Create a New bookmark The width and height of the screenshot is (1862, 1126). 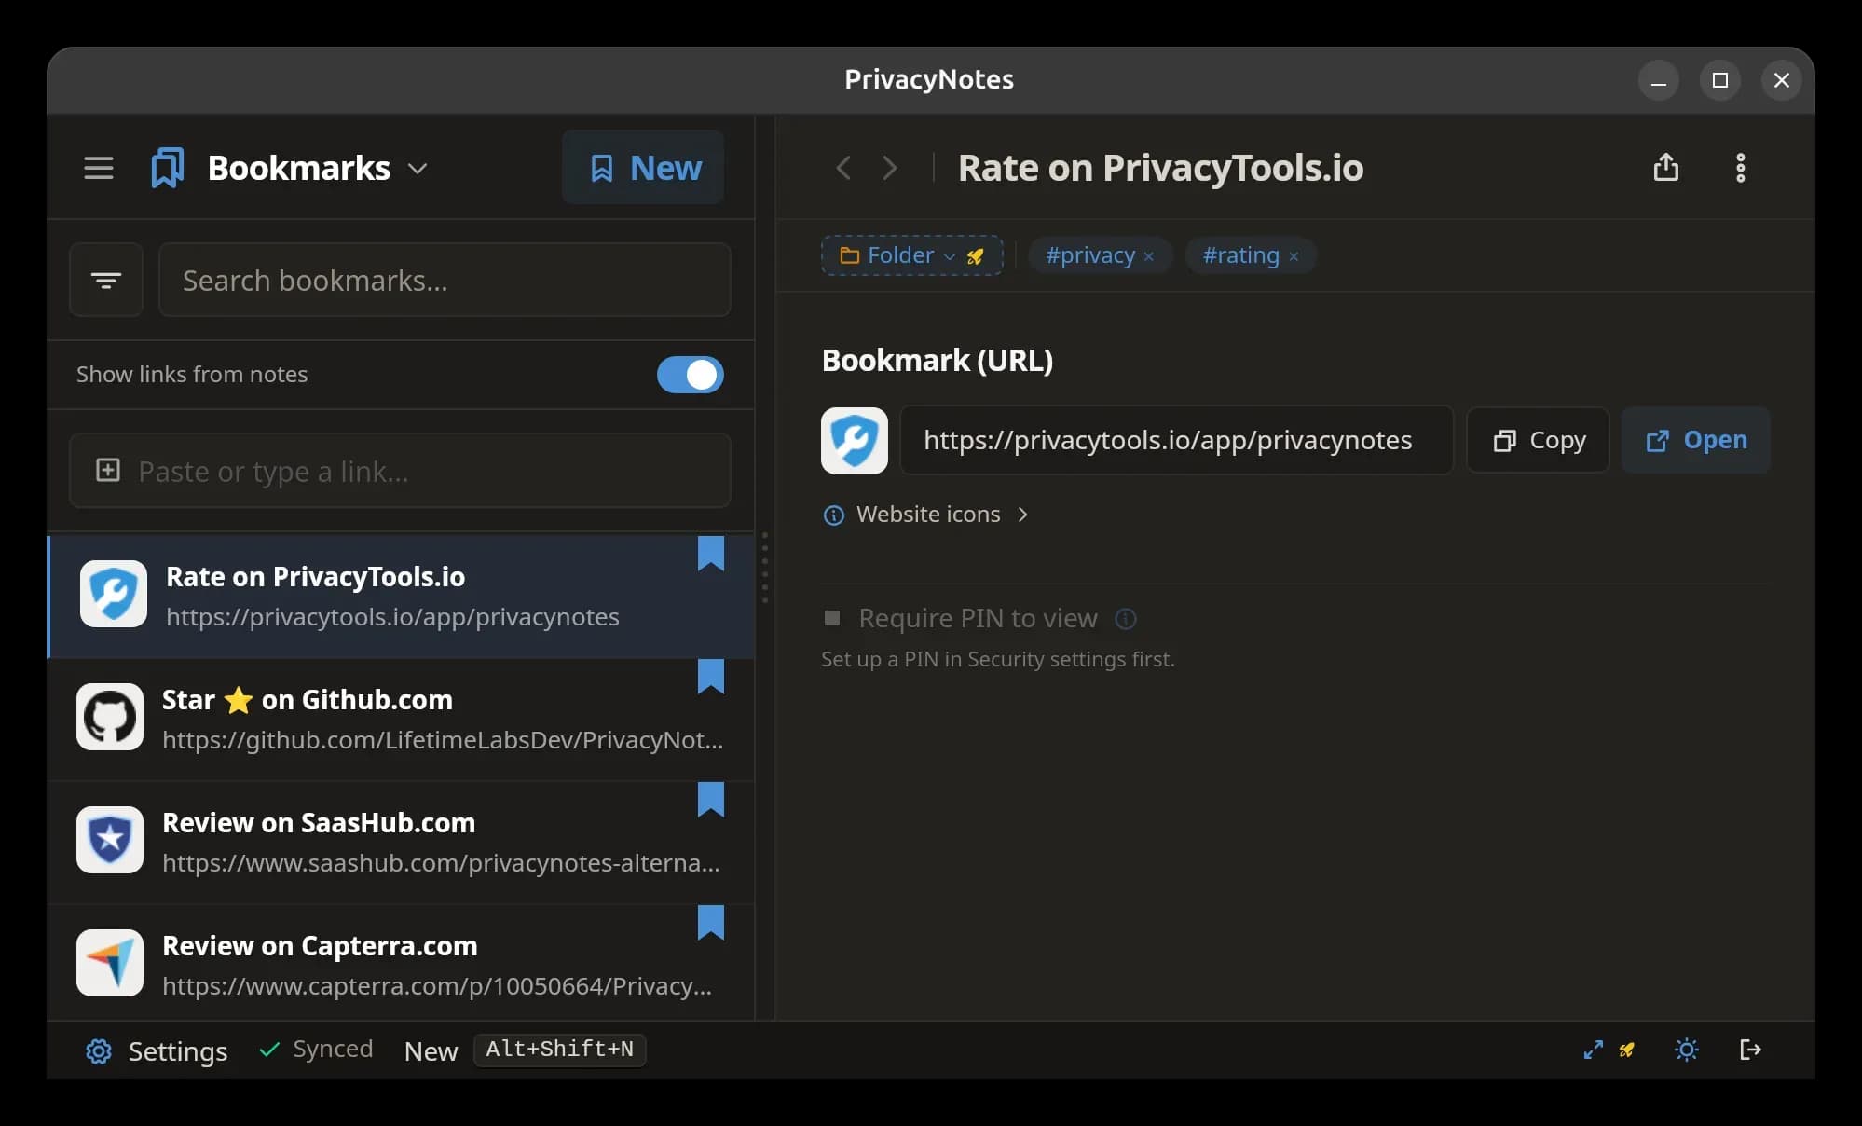tap(643, 168)
